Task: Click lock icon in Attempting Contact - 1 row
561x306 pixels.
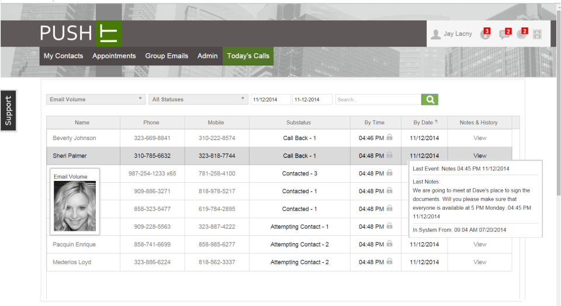Action: coord(390,226)
